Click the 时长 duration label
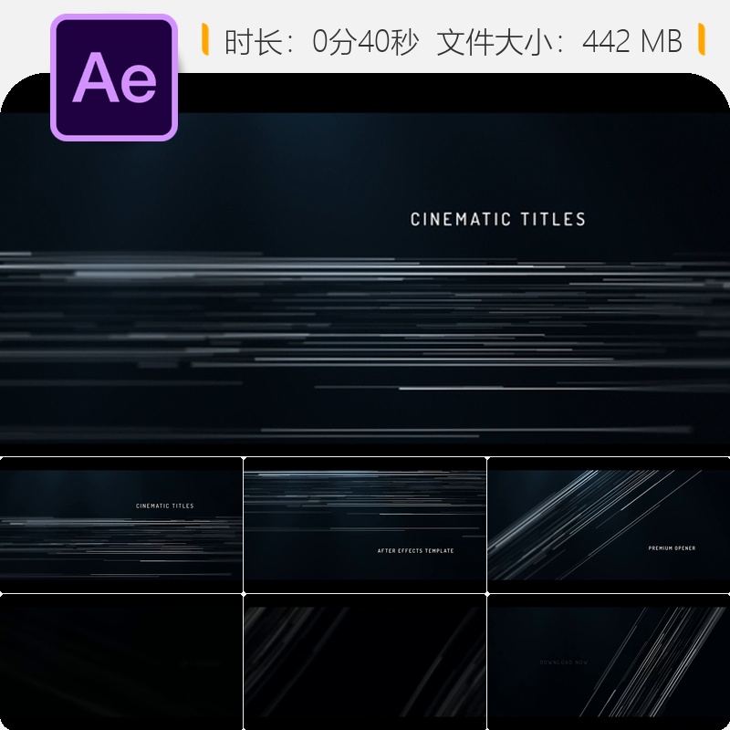Screen dimensions: 730x730 (x=254, y=41)
